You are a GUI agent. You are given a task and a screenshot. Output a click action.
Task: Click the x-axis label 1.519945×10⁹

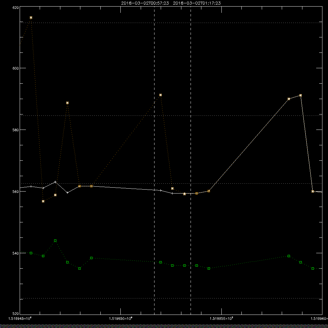click(20, 318)
